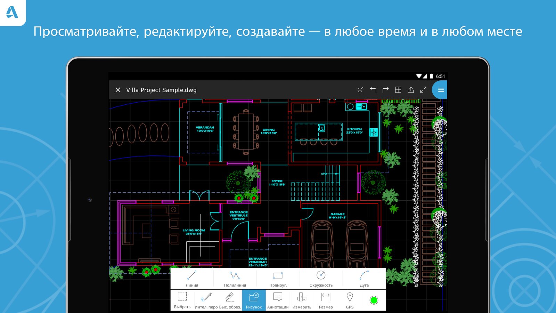Redo the last undone action
Screen dimensions: 556x313
(385, 90)
